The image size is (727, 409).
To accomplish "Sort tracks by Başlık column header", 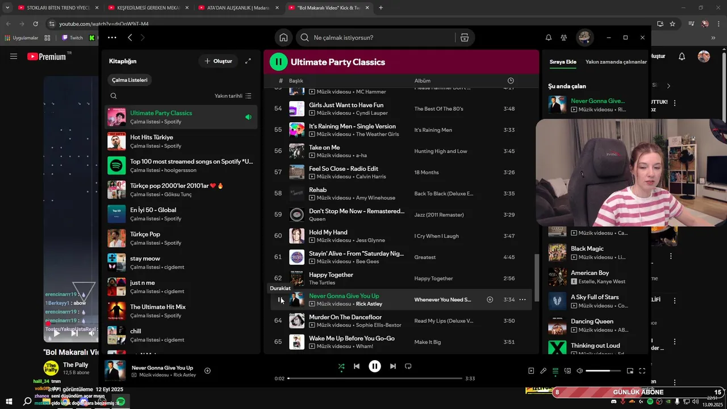I will pos(296,81).
